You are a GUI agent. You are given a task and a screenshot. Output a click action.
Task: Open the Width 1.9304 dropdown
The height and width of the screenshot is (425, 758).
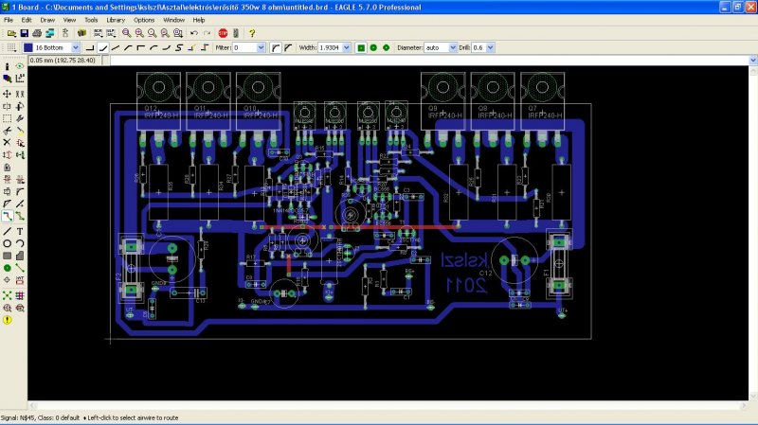pyautogui.click(x=346, y=47)
